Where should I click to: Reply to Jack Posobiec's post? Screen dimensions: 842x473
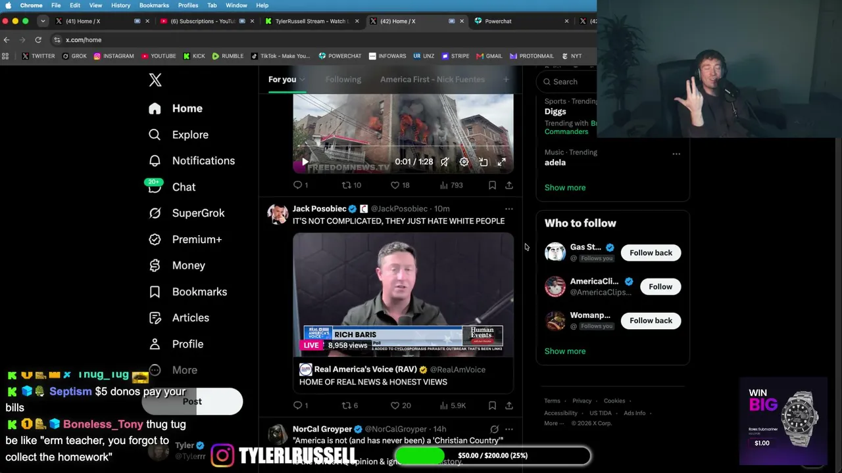pyautogui.click(x=300, y=405)
